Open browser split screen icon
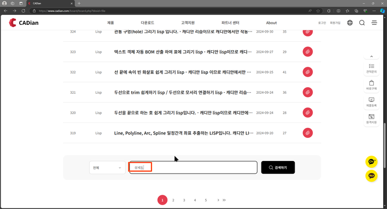Viewport: 387px width, 209px height. (338, 11)
